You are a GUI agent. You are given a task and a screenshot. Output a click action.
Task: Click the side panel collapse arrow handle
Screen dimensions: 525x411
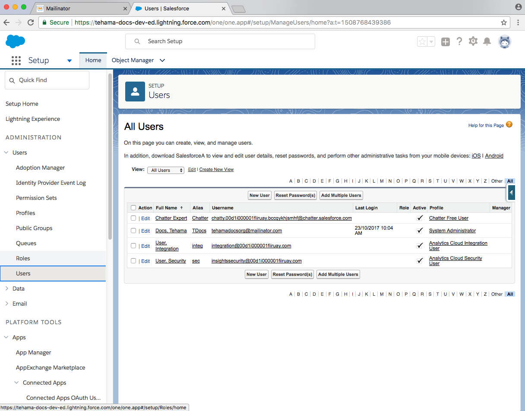coord(512,192)
